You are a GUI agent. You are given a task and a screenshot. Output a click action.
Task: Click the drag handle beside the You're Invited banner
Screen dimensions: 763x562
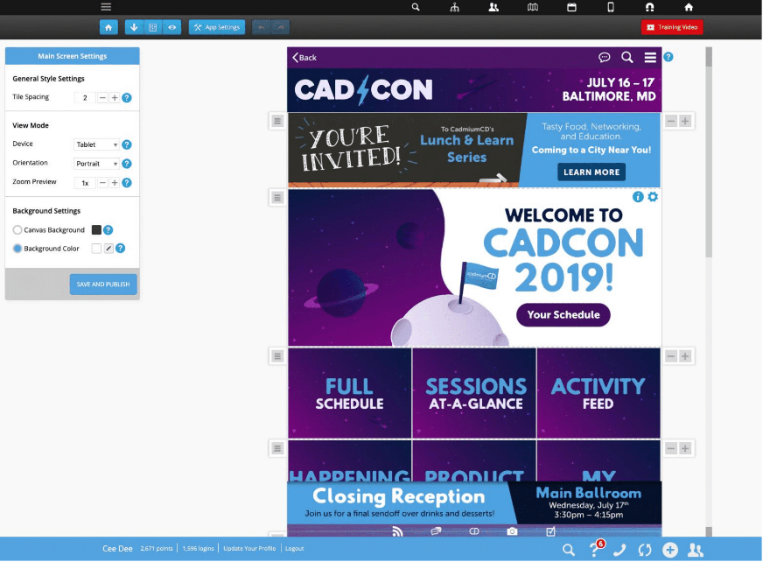point(277,121)
